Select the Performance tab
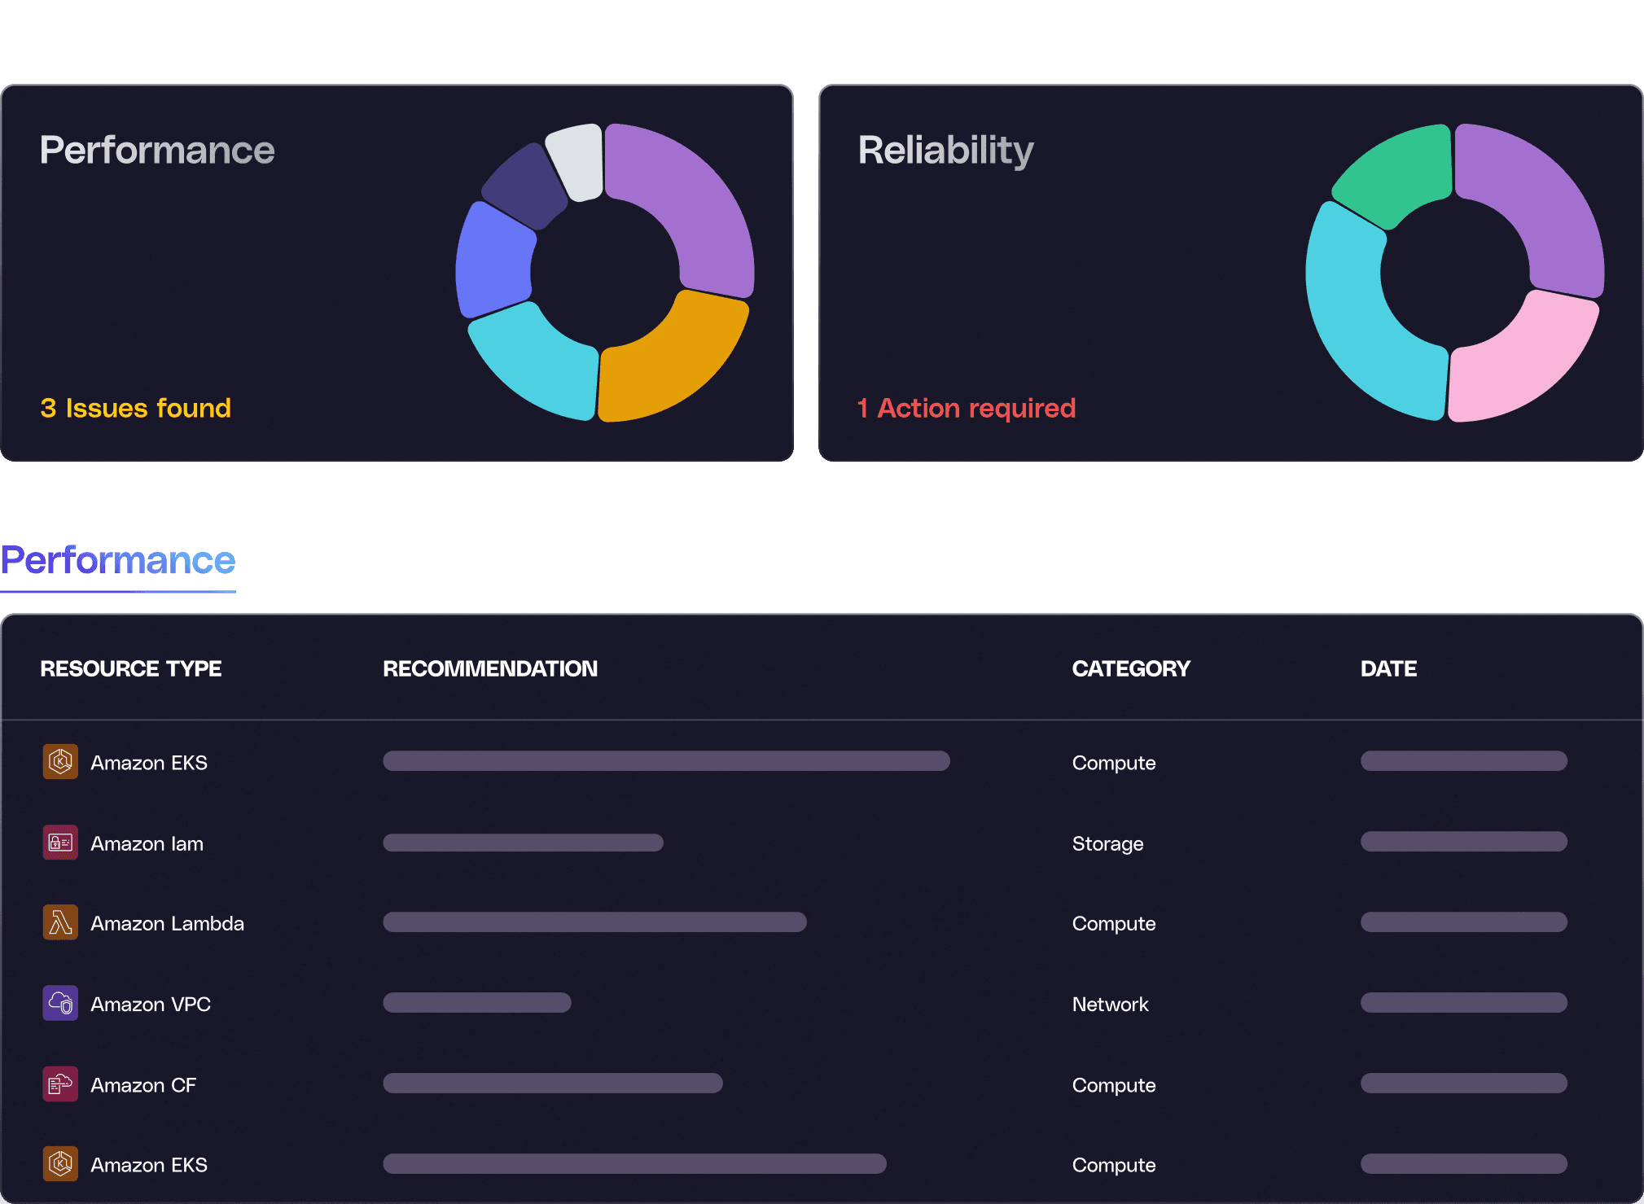This screenshot has width=1644, height=1204. pyautogui.click(x=118, y=561)
